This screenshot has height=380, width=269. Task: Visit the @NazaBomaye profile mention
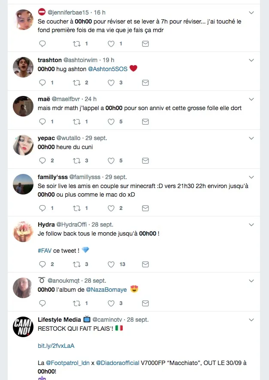[x=106, y=290]
